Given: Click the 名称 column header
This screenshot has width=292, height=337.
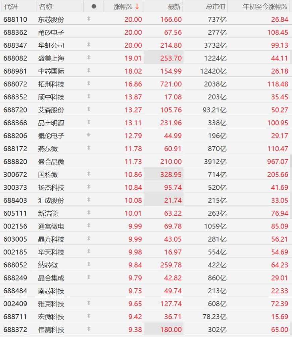Looking at the screenshot, I should [x=46, y=7].
